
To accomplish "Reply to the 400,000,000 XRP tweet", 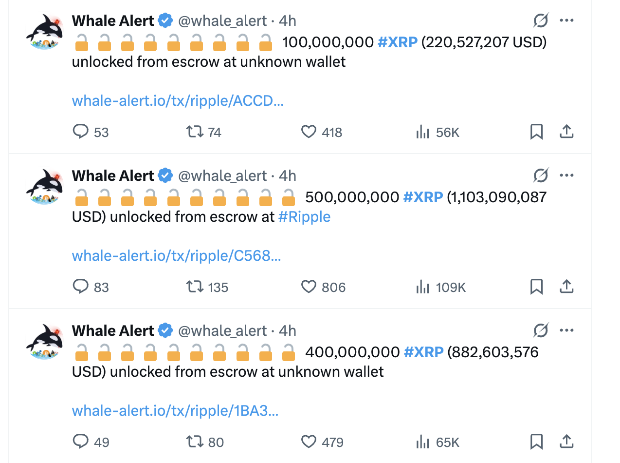I will (81, 442).
